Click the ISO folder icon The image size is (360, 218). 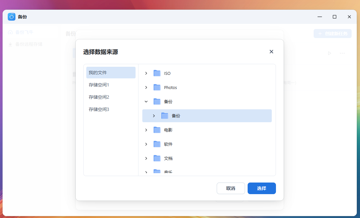click(x=157, y=73)
